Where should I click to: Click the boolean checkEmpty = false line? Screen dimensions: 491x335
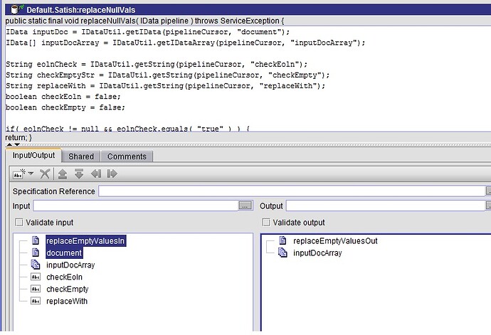click(x=65, y=107)
